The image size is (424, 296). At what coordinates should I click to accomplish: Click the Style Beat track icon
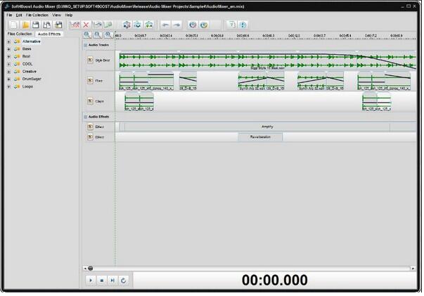coord(90,60)
